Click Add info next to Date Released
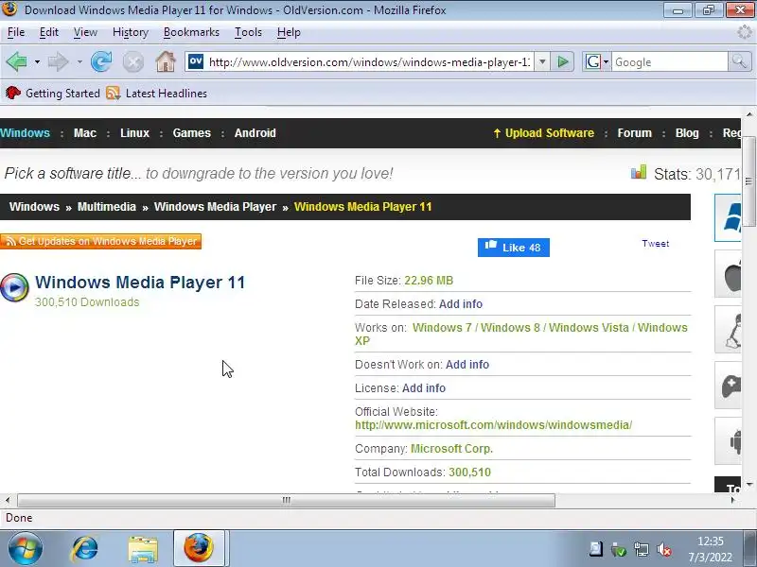 pyautogui.click(x=461, y=304)
